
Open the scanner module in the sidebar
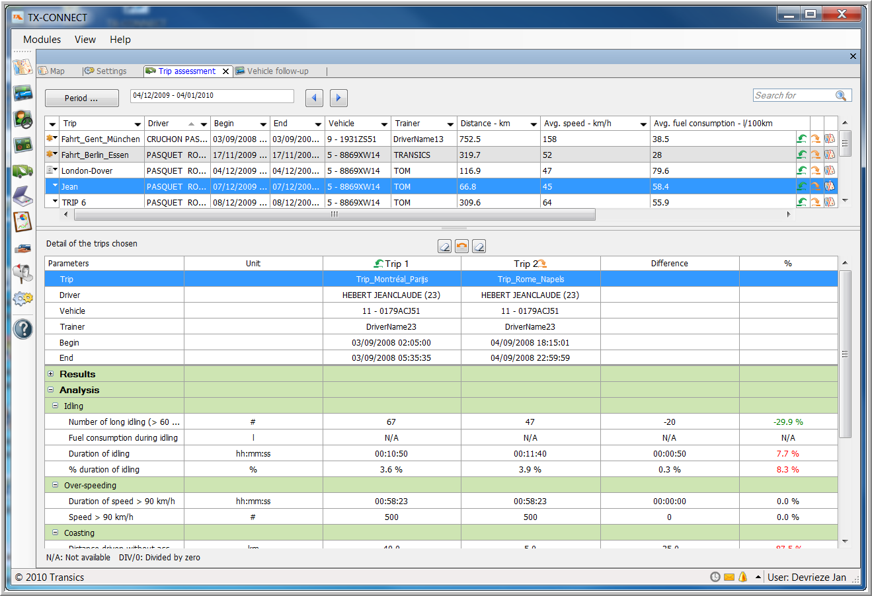coord(22,196)
